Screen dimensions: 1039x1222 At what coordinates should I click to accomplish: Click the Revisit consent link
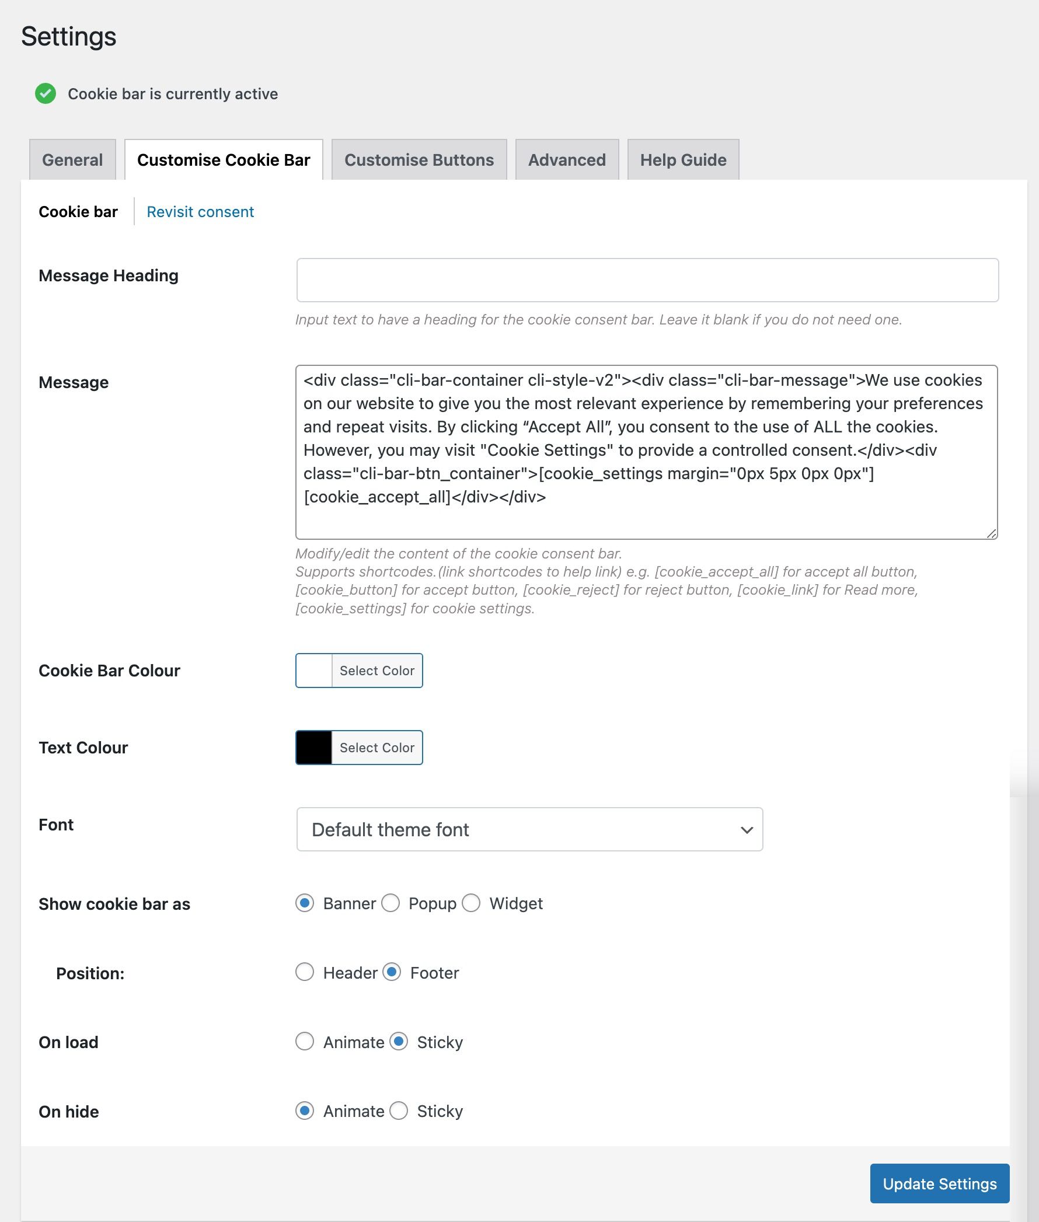tap(200, 211)
